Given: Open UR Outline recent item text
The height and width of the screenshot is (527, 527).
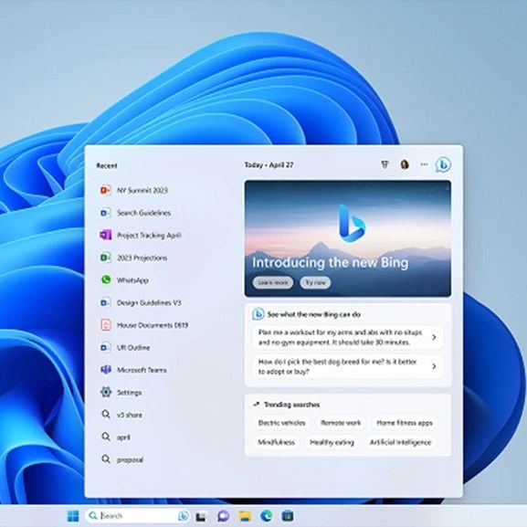Looking at the screenshot, I should [133, 347].
